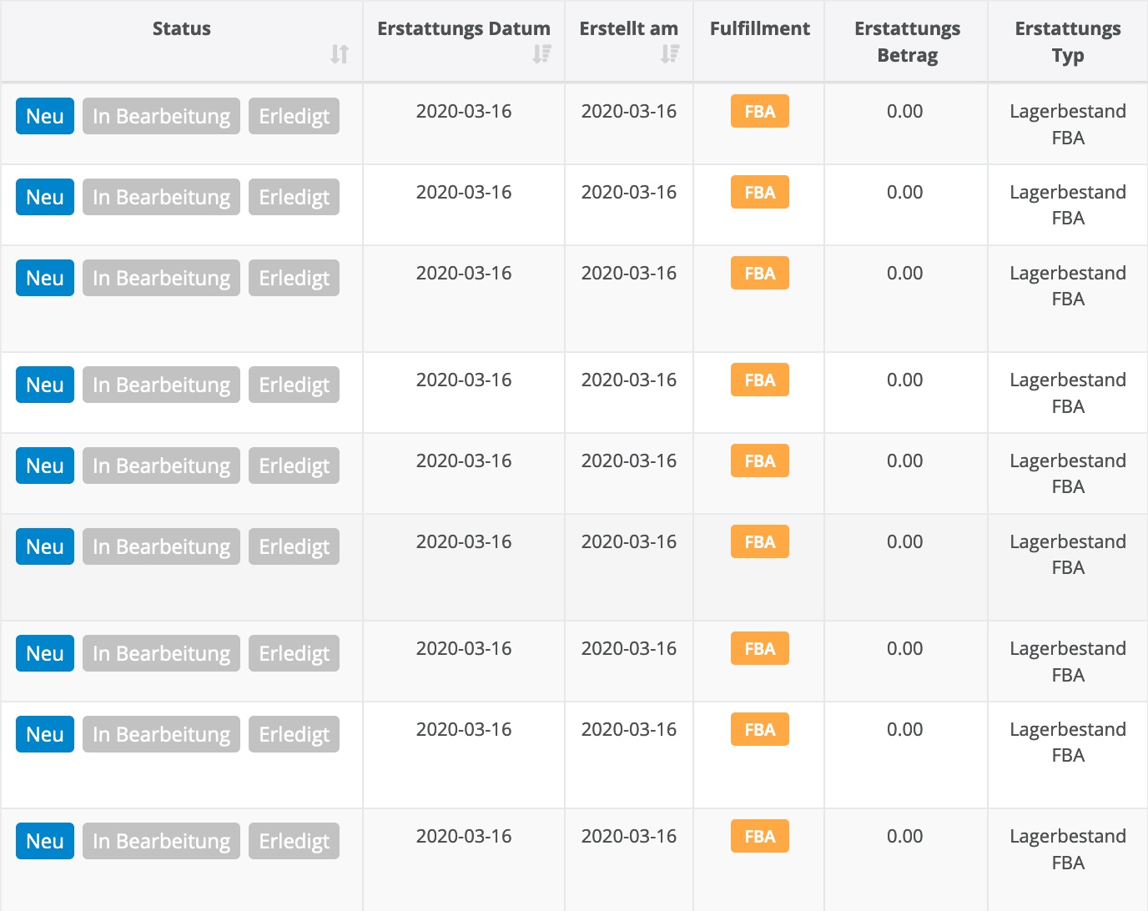
Task: Click the Fulfillment column header
Action: [759, 28]
